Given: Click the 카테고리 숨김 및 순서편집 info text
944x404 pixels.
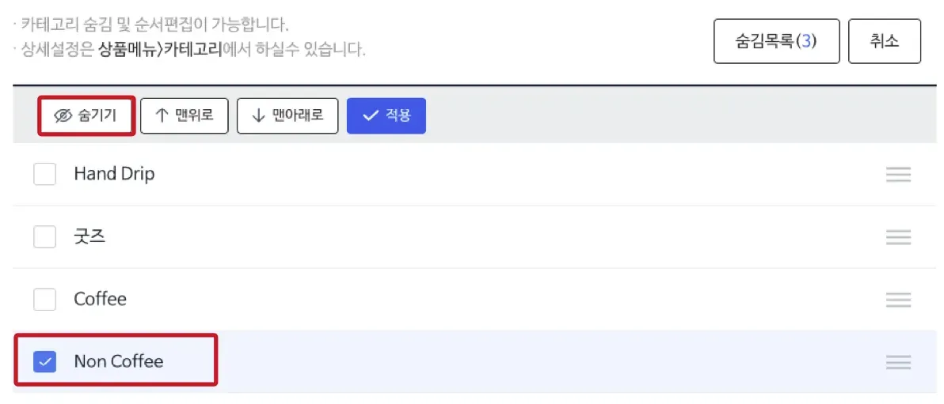Looking at the screenshot, I should pyautogui.click(x=154, y=25).
